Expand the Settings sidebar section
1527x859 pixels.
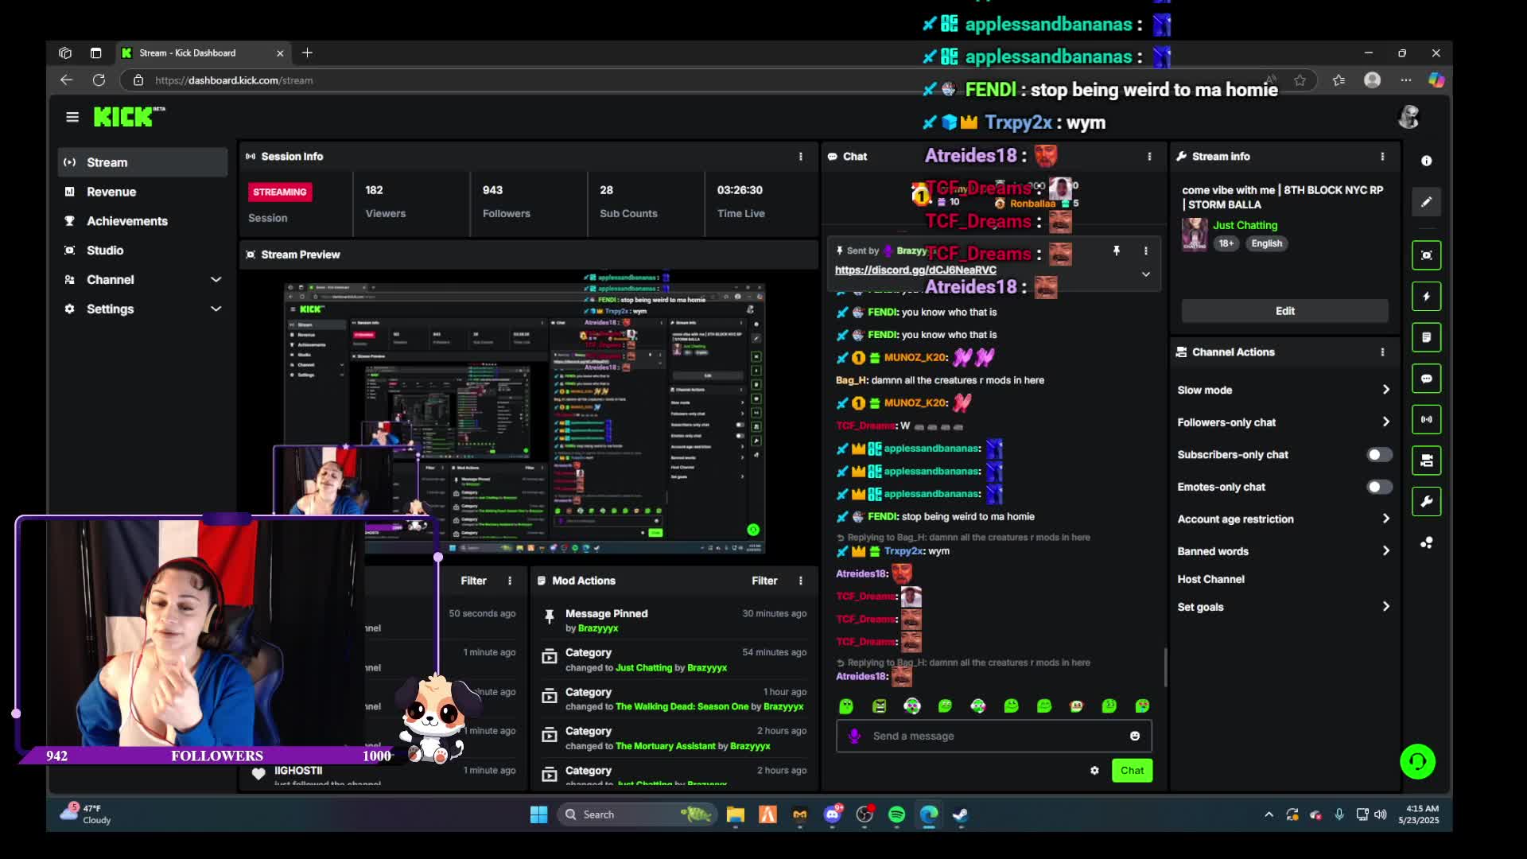[143, 309]
